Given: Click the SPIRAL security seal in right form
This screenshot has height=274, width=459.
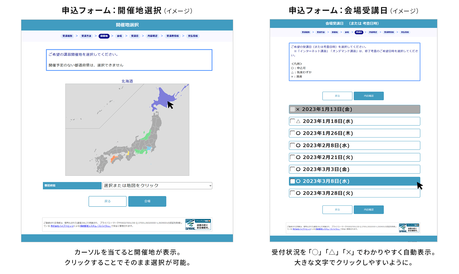Looking at the screenshot, I should (x=409, y=228).
